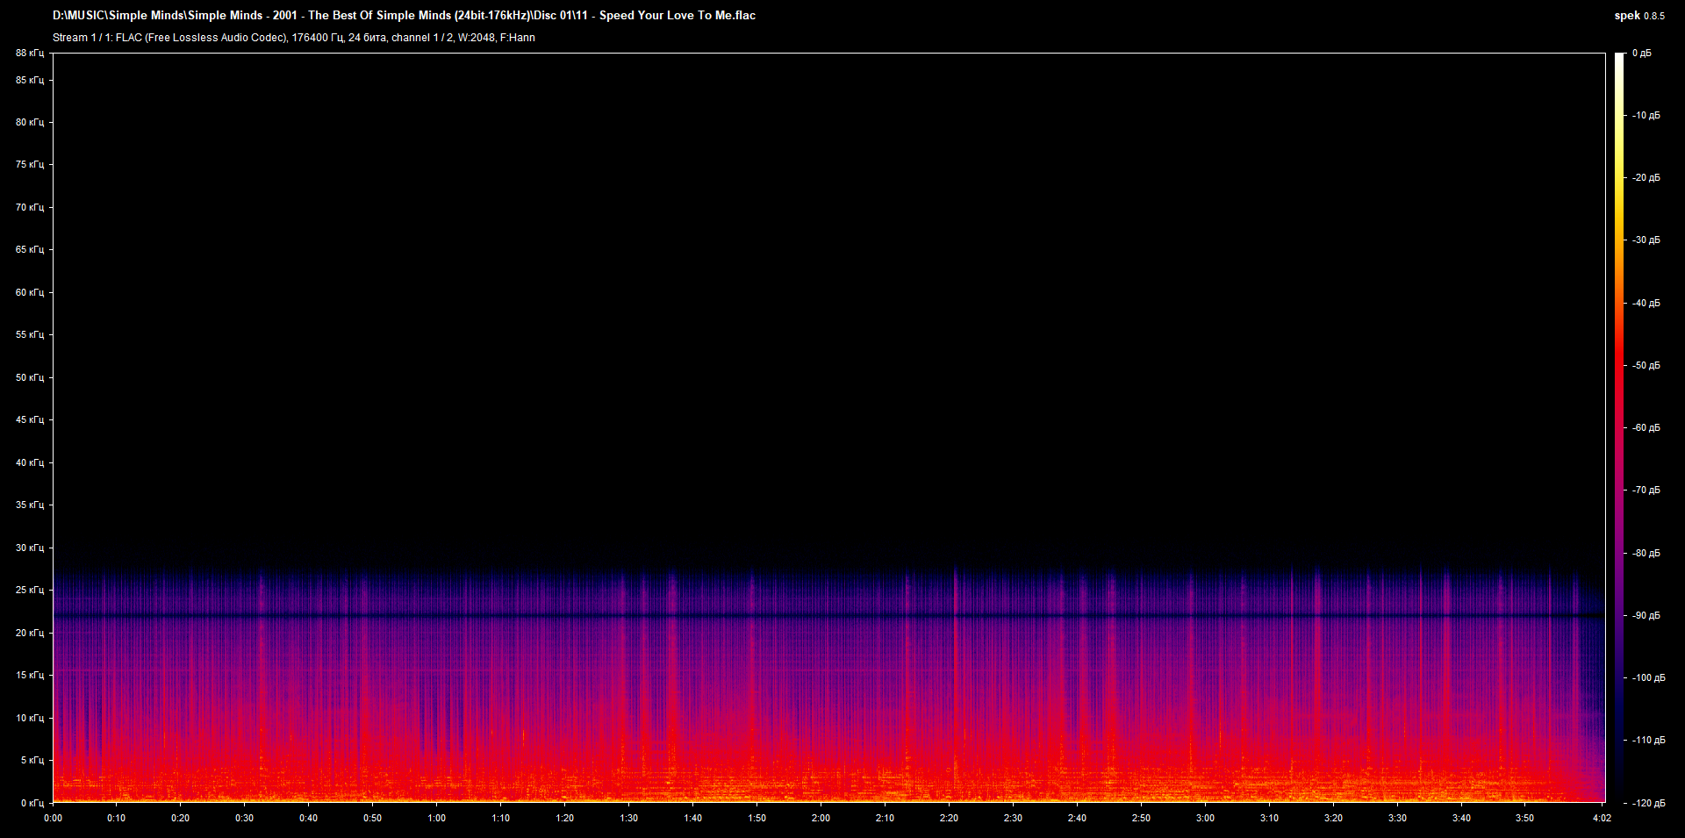Click the 2:20 time axis label
This screenshot has width=1685, height=838.
949,818
